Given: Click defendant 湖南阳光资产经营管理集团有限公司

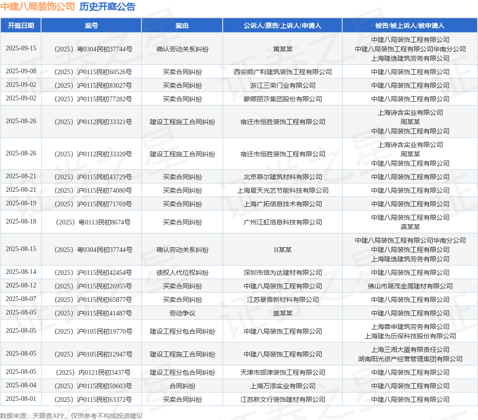Looking at the screenshot, I should pos(410,359).
